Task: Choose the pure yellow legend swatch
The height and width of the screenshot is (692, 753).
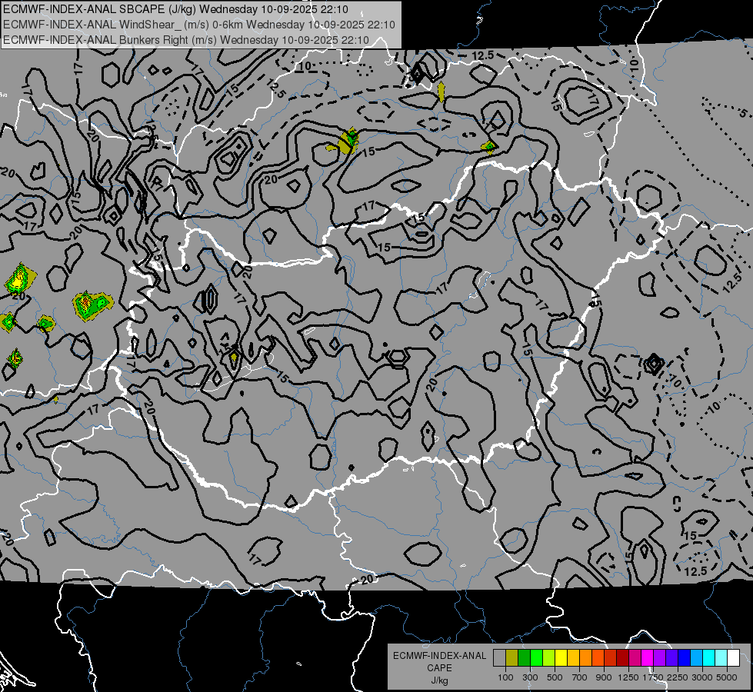Action: tap(561, 658)
